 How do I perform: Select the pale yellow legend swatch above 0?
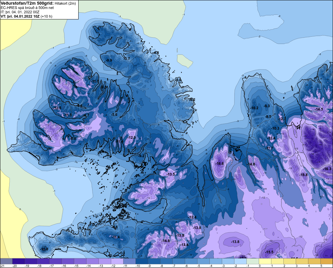[265, 261]
